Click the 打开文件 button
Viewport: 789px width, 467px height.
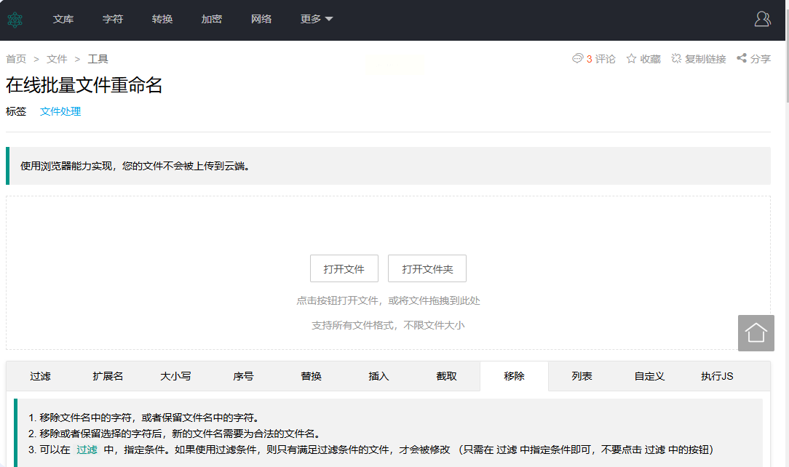(344, 268)
